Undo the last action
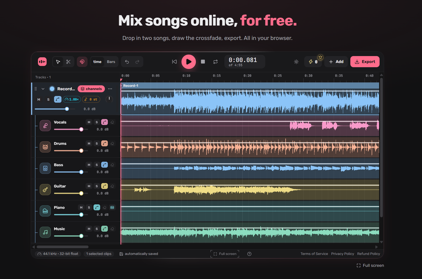 [x=127, y=62]
